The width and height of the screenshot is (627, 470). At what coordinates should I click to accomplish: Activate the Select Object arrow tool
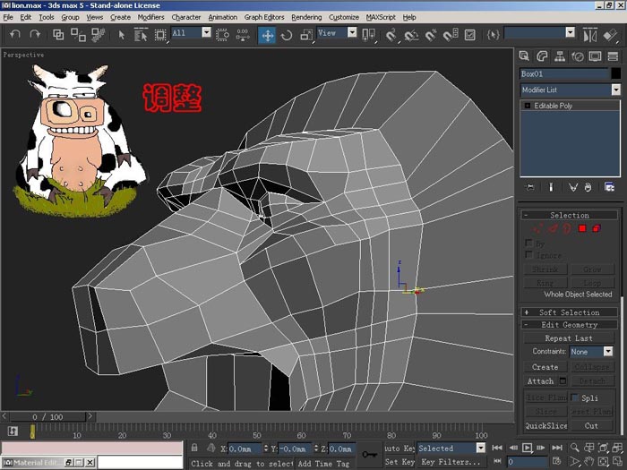[x=121, y=35]
